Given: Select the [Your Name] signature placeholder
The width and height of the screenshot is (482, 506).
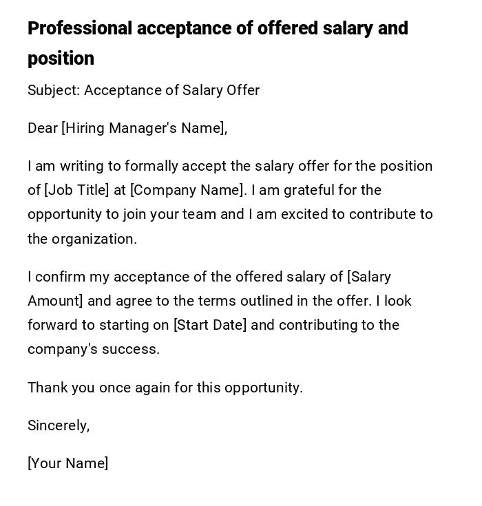Looking at the screenshot, I should [x=67, y=463].
